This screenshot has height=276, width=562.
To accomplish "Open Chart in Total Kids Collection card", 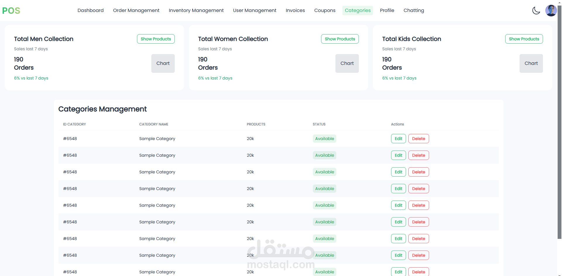I will (x=531, y=63).
